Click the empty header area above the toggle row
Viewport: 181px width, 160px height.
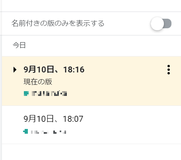(91, 6)
